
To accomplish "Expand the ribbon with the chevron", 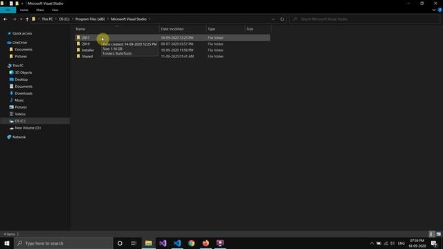I will click(434, 10).
